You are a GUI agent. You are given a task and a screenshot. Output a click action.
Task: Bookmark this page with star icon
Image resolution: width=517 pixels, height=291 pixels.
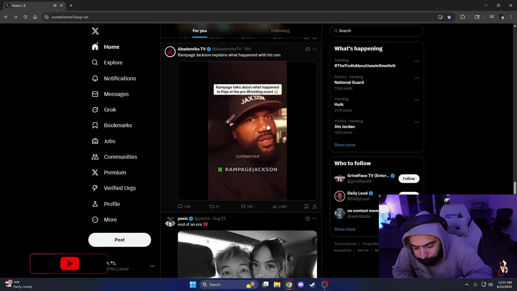(449, 17)
